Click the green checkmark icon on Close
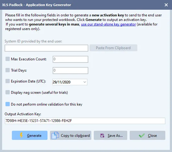172x152 pixels. [x=142, y=136]
